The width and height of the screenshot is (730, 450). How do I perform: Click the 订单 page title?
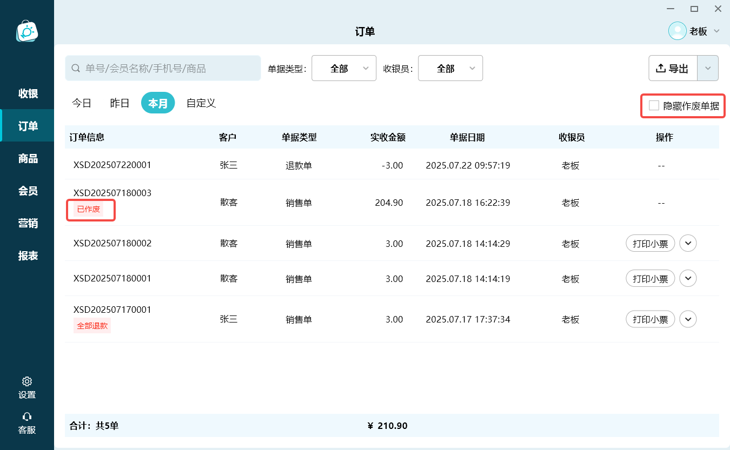click(x=365, y=31)
